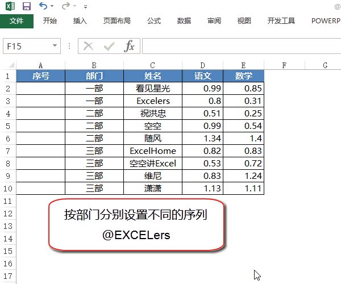The width and height of the screenshot is (341, 284).
Task: Select row 6 header
Action: (8, 139)
